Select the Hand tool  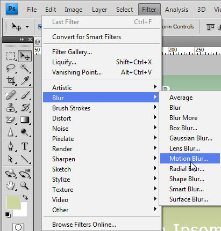[10, 185]
